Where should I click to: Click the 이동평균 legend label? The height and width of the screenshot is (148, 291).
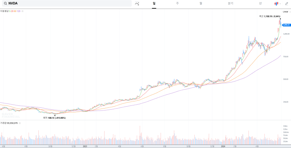click(x=4, y=11)
